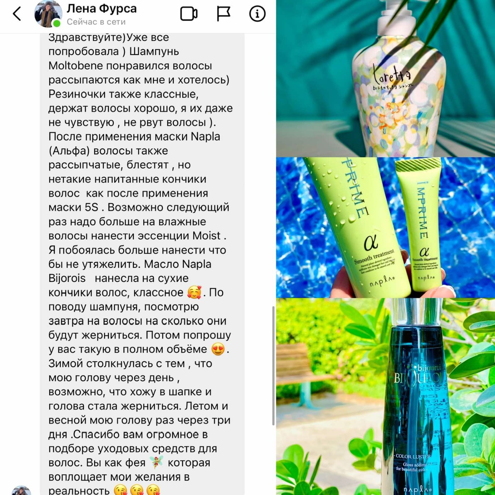The width and height of the screenshot is (495, 495).
Task: Open the Napla Imprime alpha tubes photo
Action: pyautogui.click(x=385, y=228)
